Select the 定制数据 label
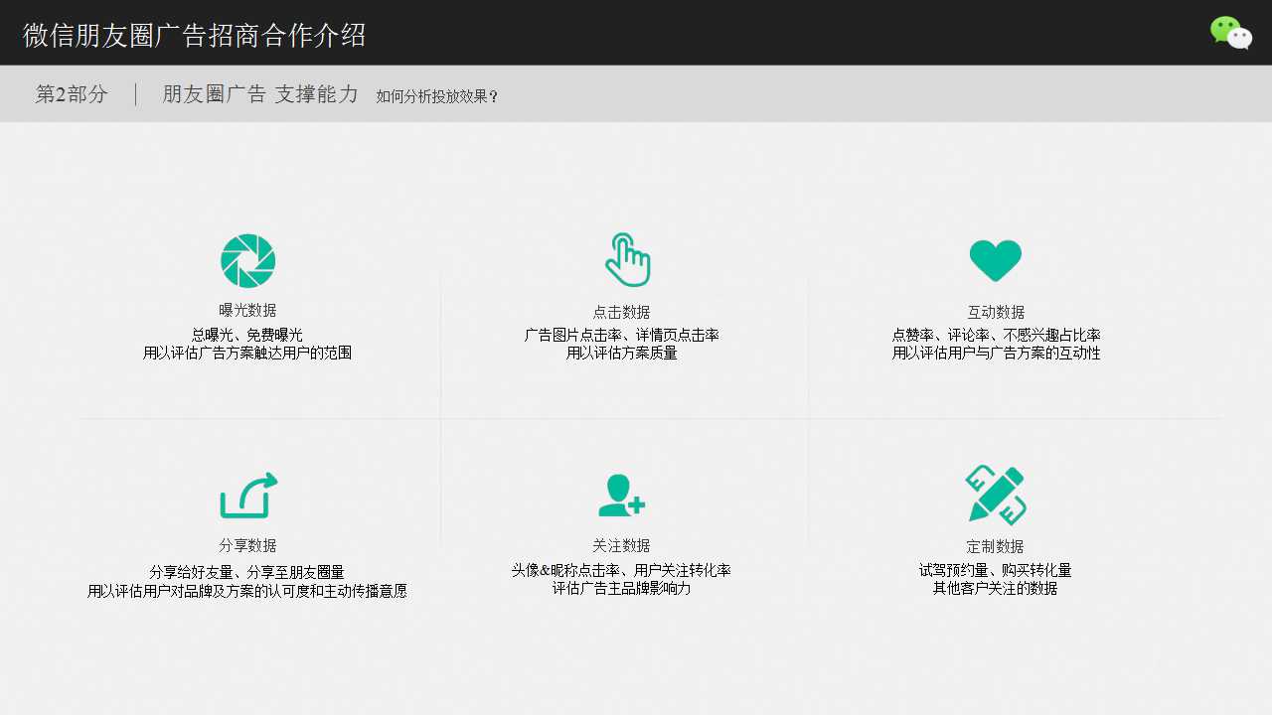Image resolution: width=1272 pixels, height=715 pixels. (996, 545)
